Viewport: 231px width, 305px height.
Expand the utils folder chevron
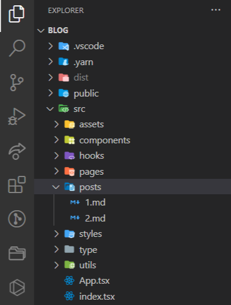pyautogui.click(x=56, y=265)
